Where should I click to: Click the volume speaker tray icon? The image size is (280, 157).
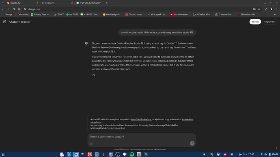point(265,154)
